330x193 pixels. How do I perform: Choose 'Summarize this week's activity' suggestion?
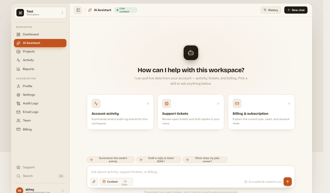click(x=111, y=159)
